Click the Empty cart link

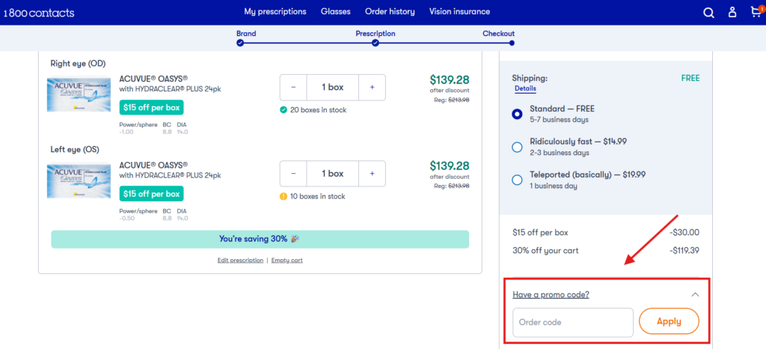coord(287,261)
